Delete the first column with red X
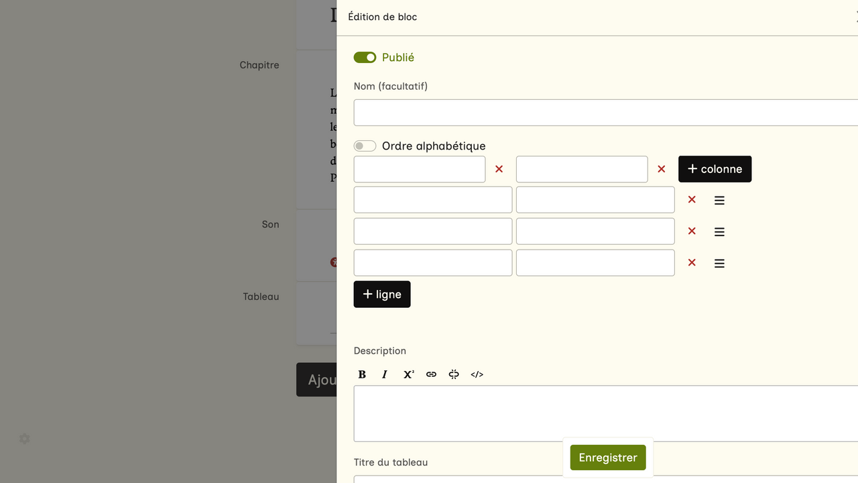The image size is (858, 483). coord(499,169)
